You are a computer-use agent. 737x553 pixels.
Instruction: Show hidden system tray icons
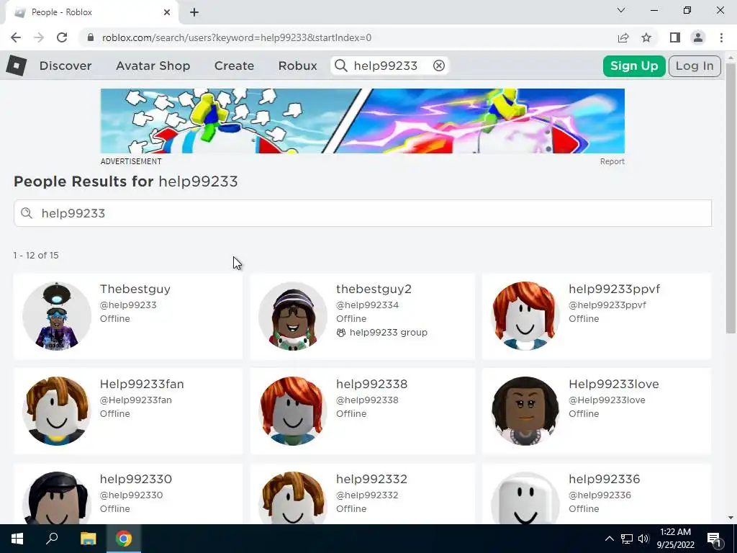[x=609, y=539]
